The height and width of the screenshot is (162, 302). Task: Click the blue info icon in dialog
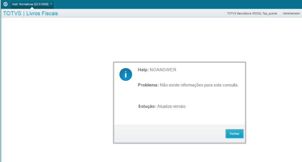point(126,74)
